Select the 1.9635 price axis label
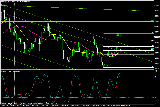The width and height of the screenshot is (160, 107). tap(157, 64)
